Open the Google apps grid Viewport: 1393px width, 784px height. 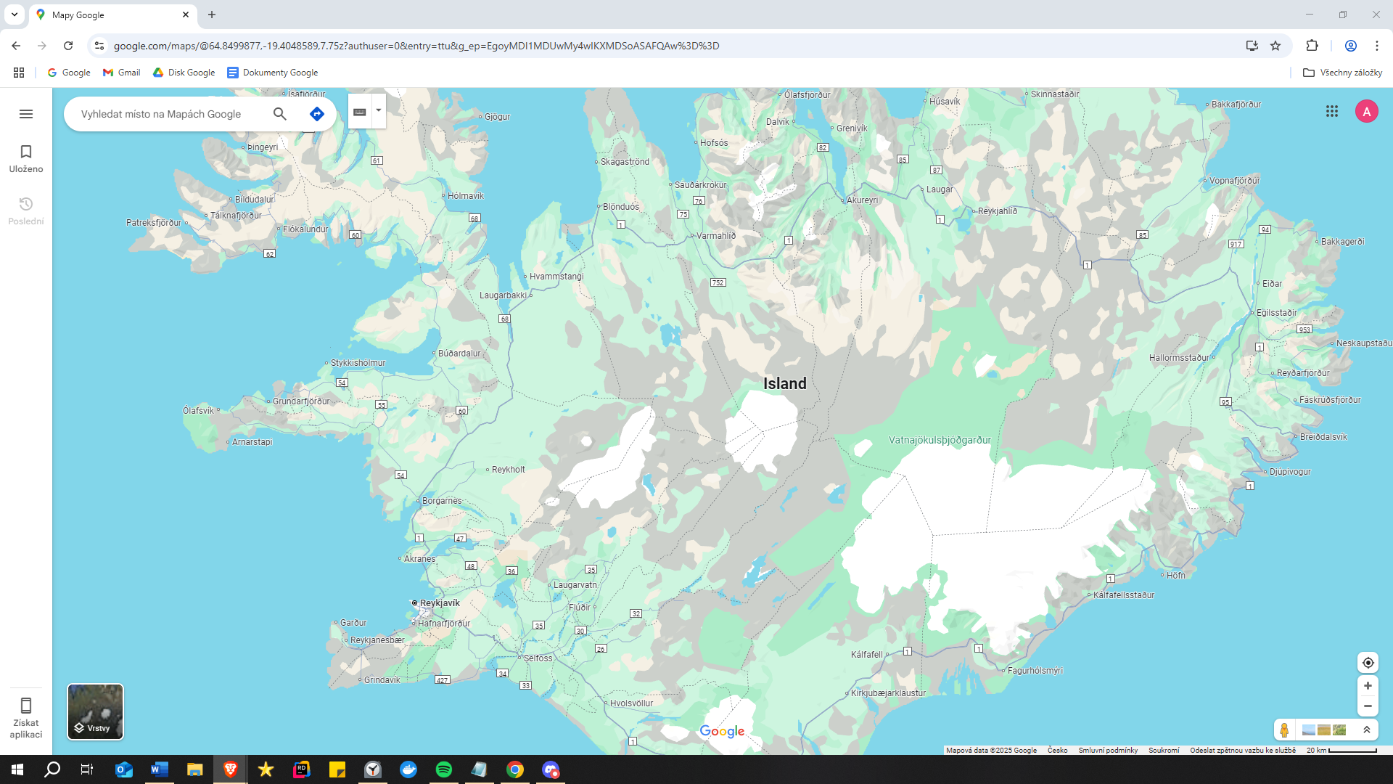[x=1332, y=111]
